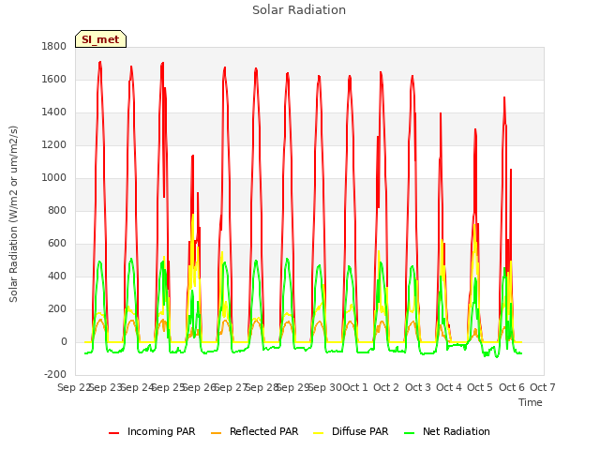Click the red Incoming PAR legend swatch
Image resolution: width=600 pixels, height=450 pixels.
click(113, 433)
